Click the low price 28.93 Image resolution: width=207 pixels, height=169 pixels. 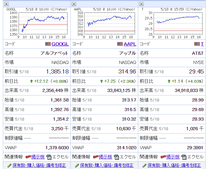point(198,119)
